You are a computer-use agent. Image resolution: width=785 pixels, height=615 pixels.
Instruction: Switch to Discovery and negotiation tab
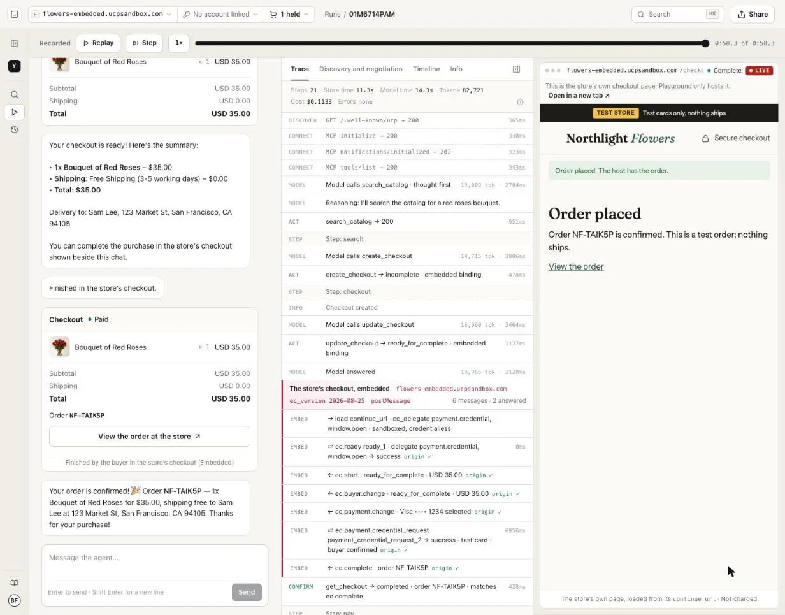361,69
